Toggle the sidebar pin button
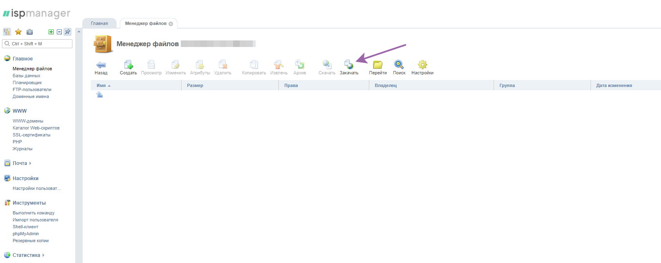Image resolution: width=661 pixels, height=263 pixels. (x=67, y=32)
